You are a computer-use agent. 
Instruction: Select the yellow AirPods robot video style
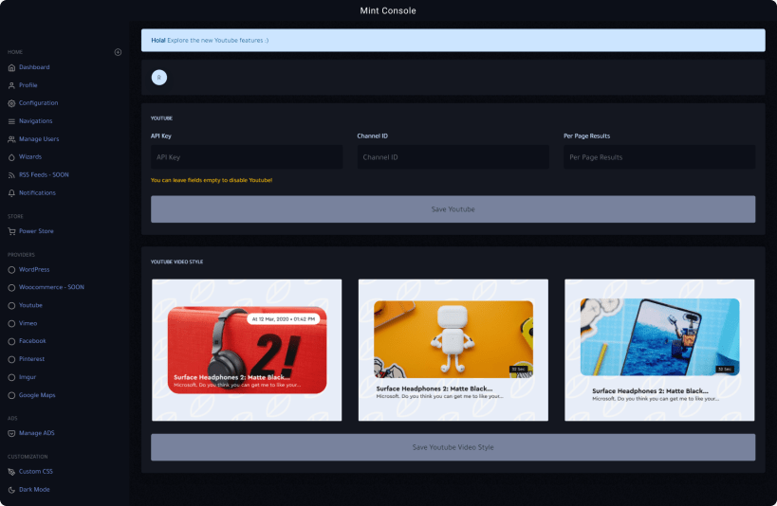453,350
